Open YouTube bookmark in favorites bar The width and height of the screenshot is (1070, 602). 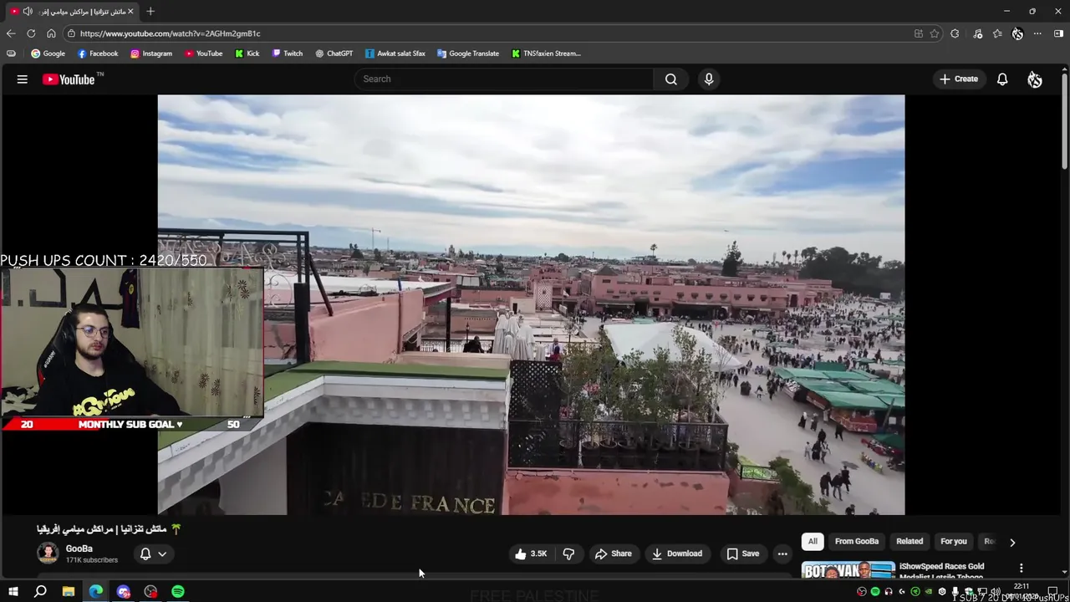click(x=203, y=54)
